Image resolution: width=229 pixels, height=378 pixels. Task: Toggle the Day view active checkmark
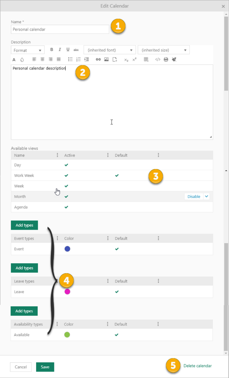pos(66,165)
